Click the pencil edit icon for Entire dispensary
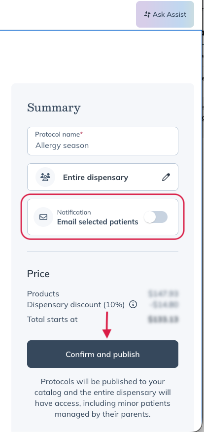This screenshot has width=204, height=432. pos(166,177)
